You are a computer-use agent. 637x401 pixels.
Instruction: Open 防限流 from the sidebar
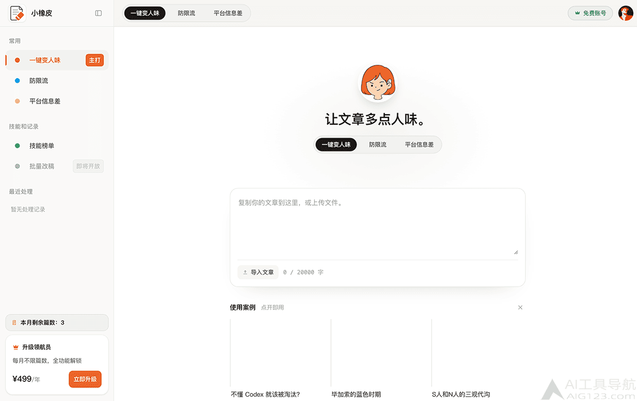(x=57, y=81)
